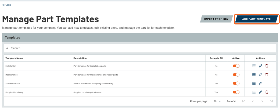Click the search magnifier icon

click(7, 48)
